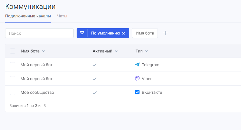
Task: Click the filter funnel icon
Action: click(x=82, y=33)
